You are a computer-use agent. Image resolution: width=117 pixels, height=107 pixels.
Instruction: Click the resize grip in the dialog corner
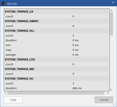coord(114,105)
